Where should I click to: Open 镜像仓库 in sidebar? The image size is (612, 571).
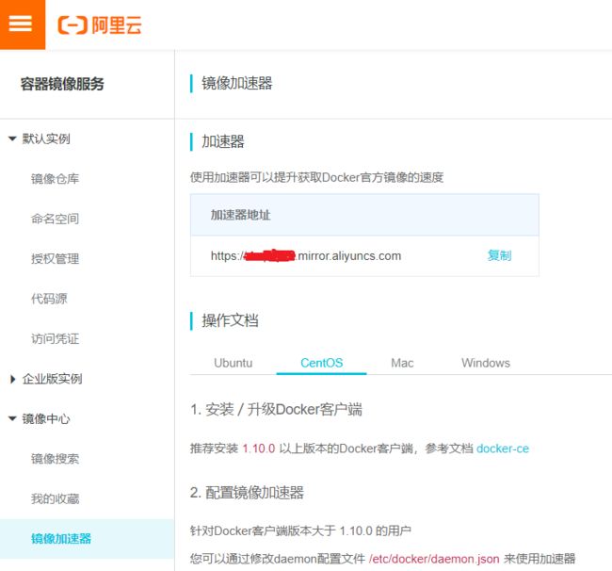55,179
